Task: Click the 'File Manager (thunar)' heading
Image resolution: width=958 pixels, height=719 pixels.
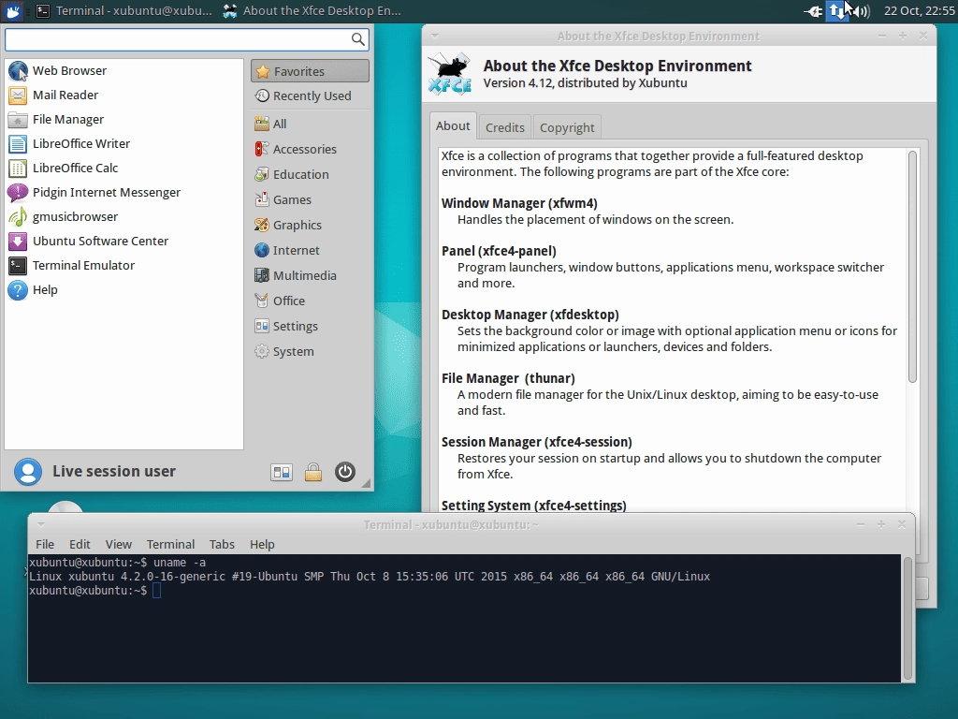Action: tap(508, 378)
